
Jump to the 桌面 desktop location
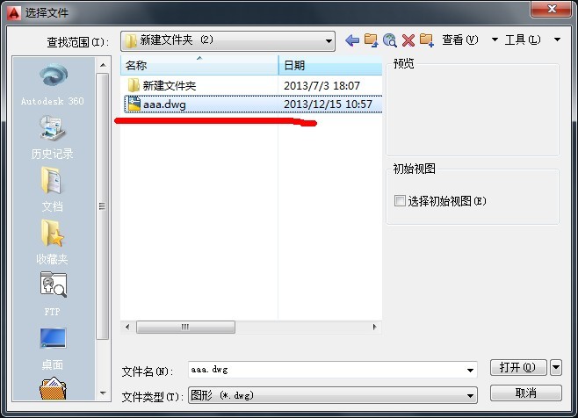tap(53, 349)
